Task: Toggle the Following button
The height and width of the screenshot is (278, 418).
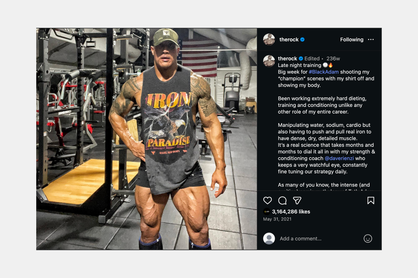Action: pyautogui.click(x=352, y=40)
